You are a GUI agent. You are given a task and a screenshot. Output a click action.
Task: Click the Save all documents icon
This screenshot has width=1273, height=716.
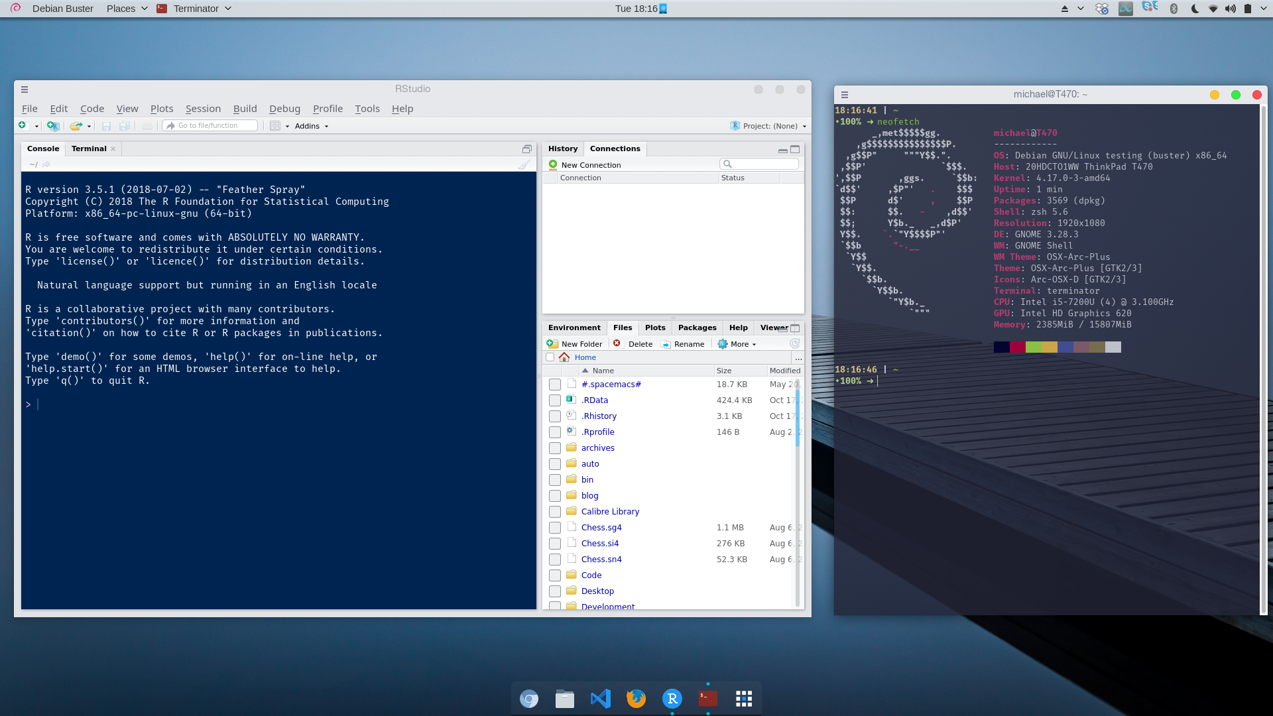pos(124,125)
